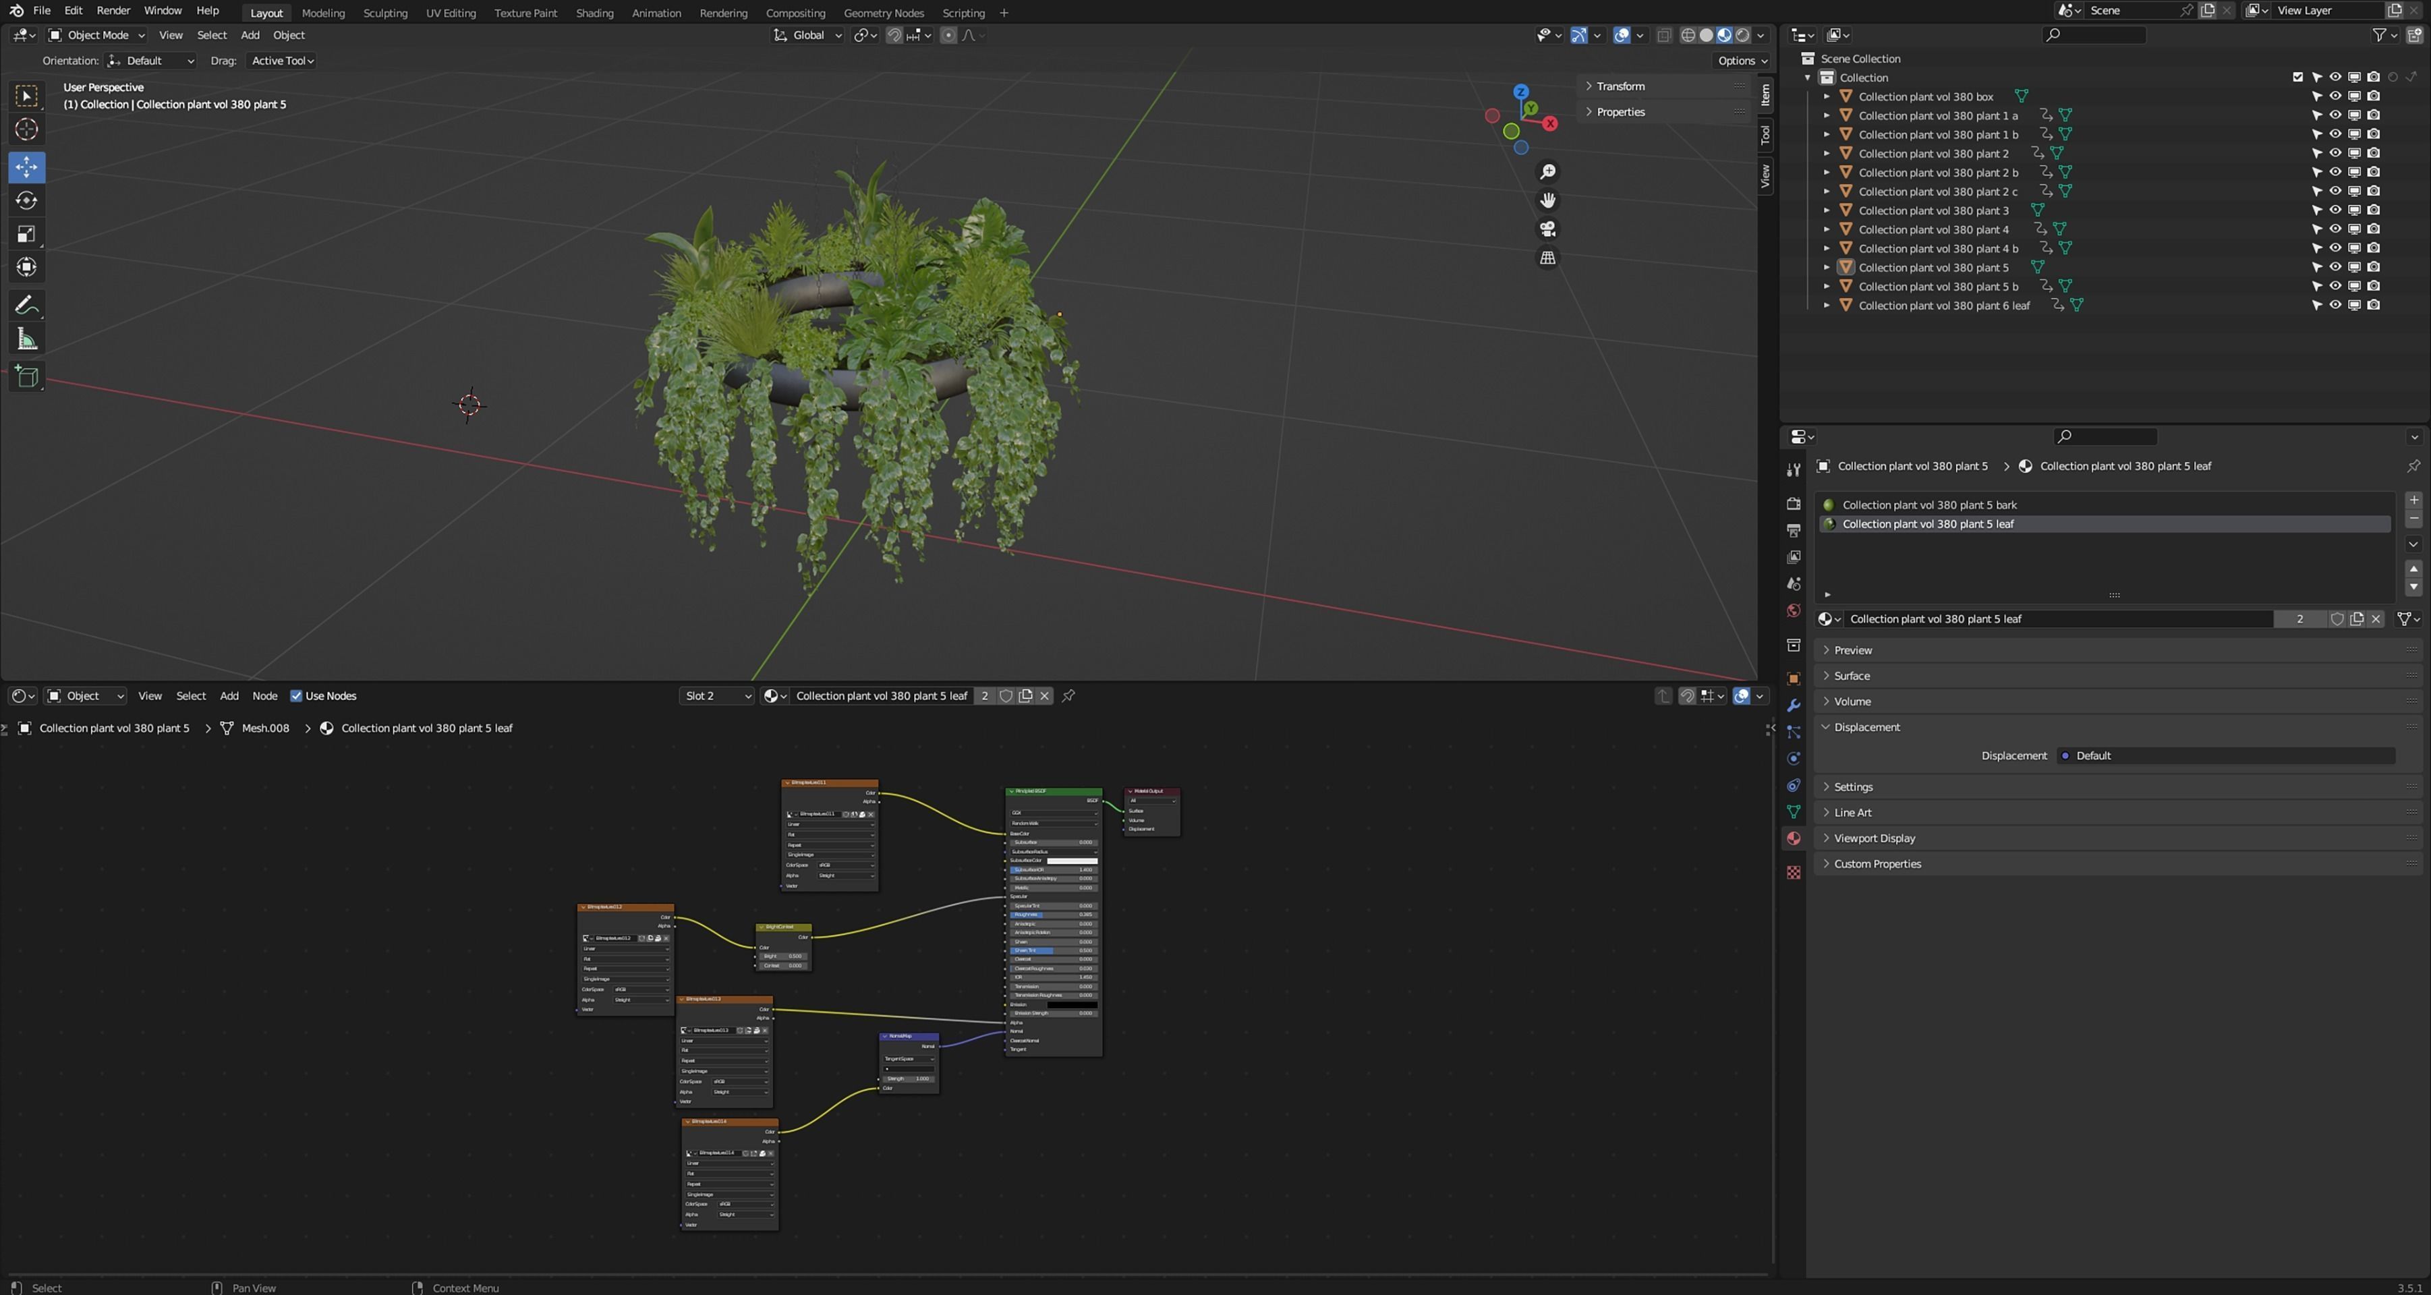Toggle snapping magnet in viewport header
The width and height of the screenshot is (2431, 1295).
click(894, 35)
